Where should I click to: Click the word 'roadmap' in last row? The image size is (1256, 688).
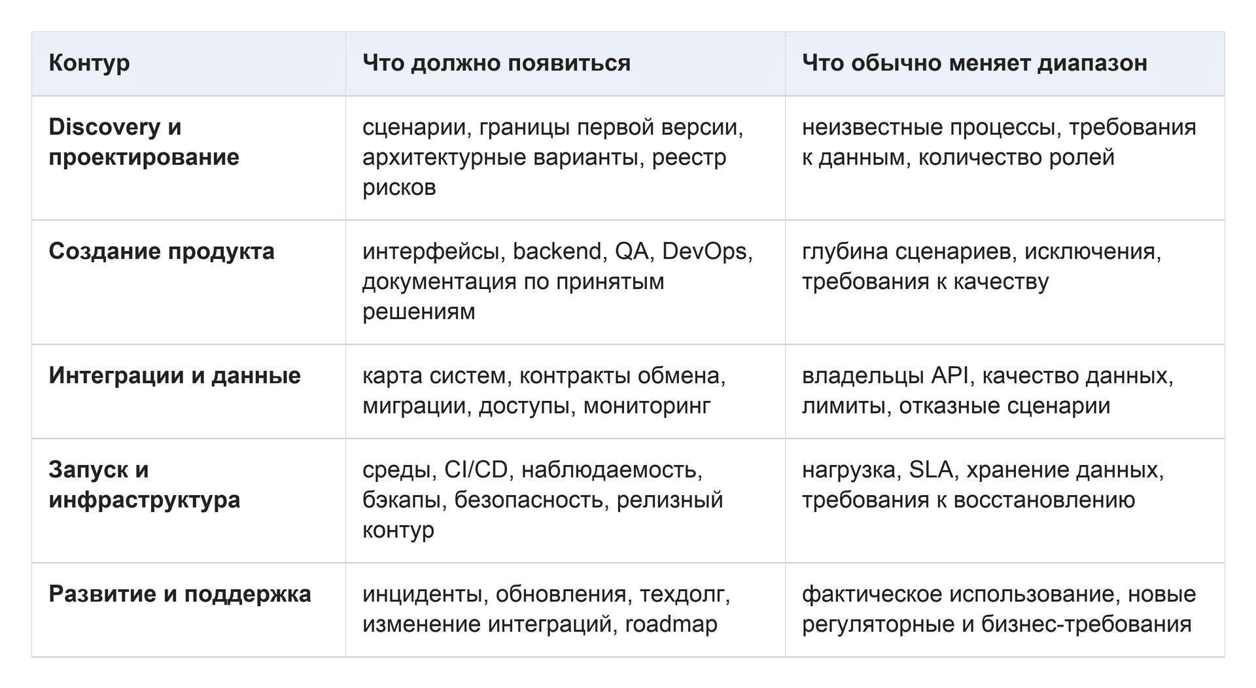point(671,624)
